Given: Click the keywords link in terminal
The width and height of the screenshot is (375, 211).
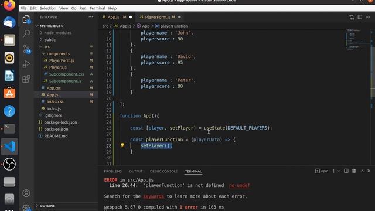Looking at the screenshot, I should coord(154,196).
